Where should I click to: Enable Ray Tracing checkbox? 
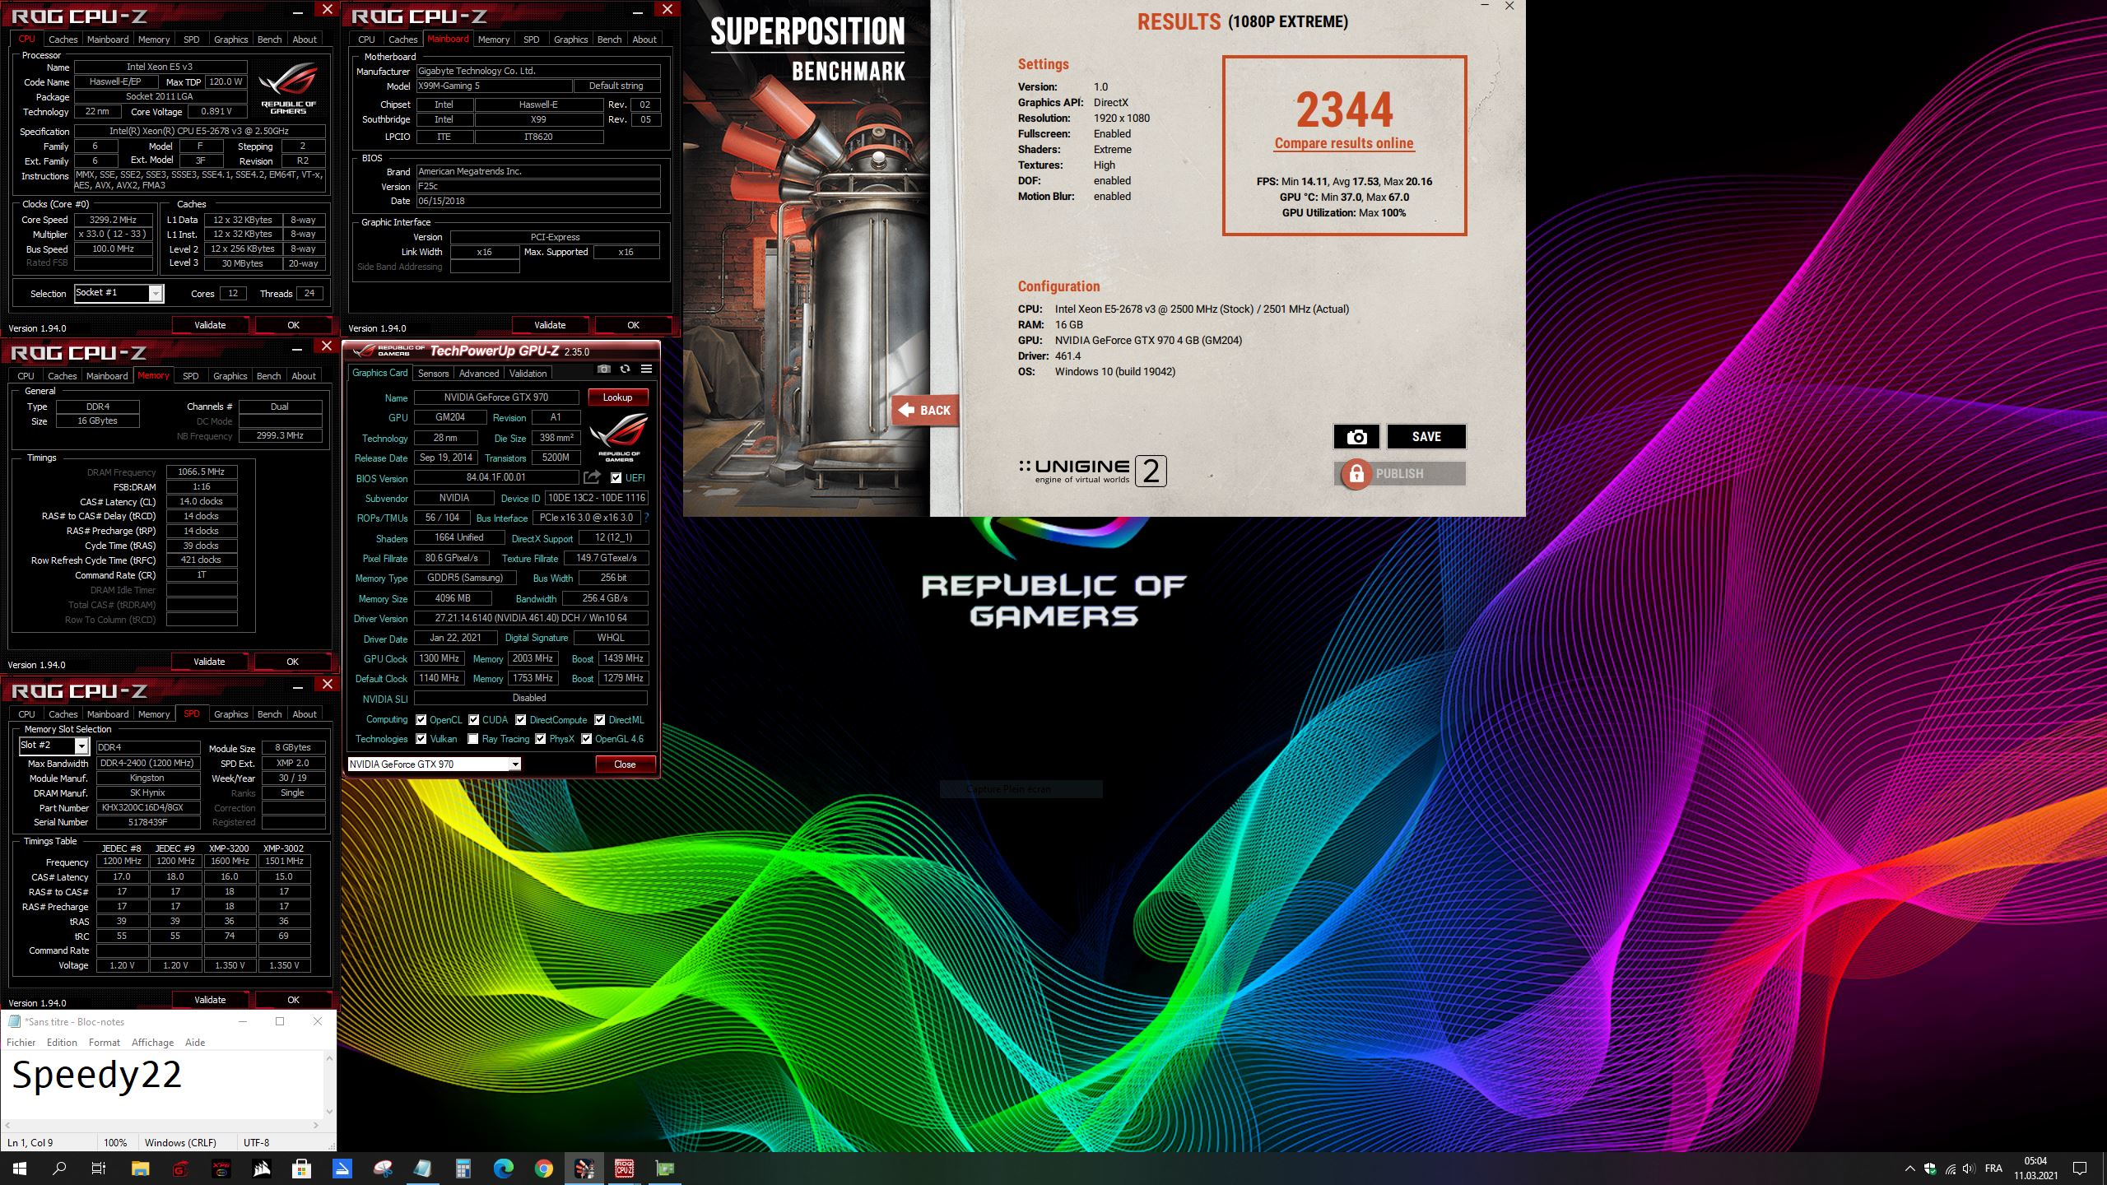point(473,739)
